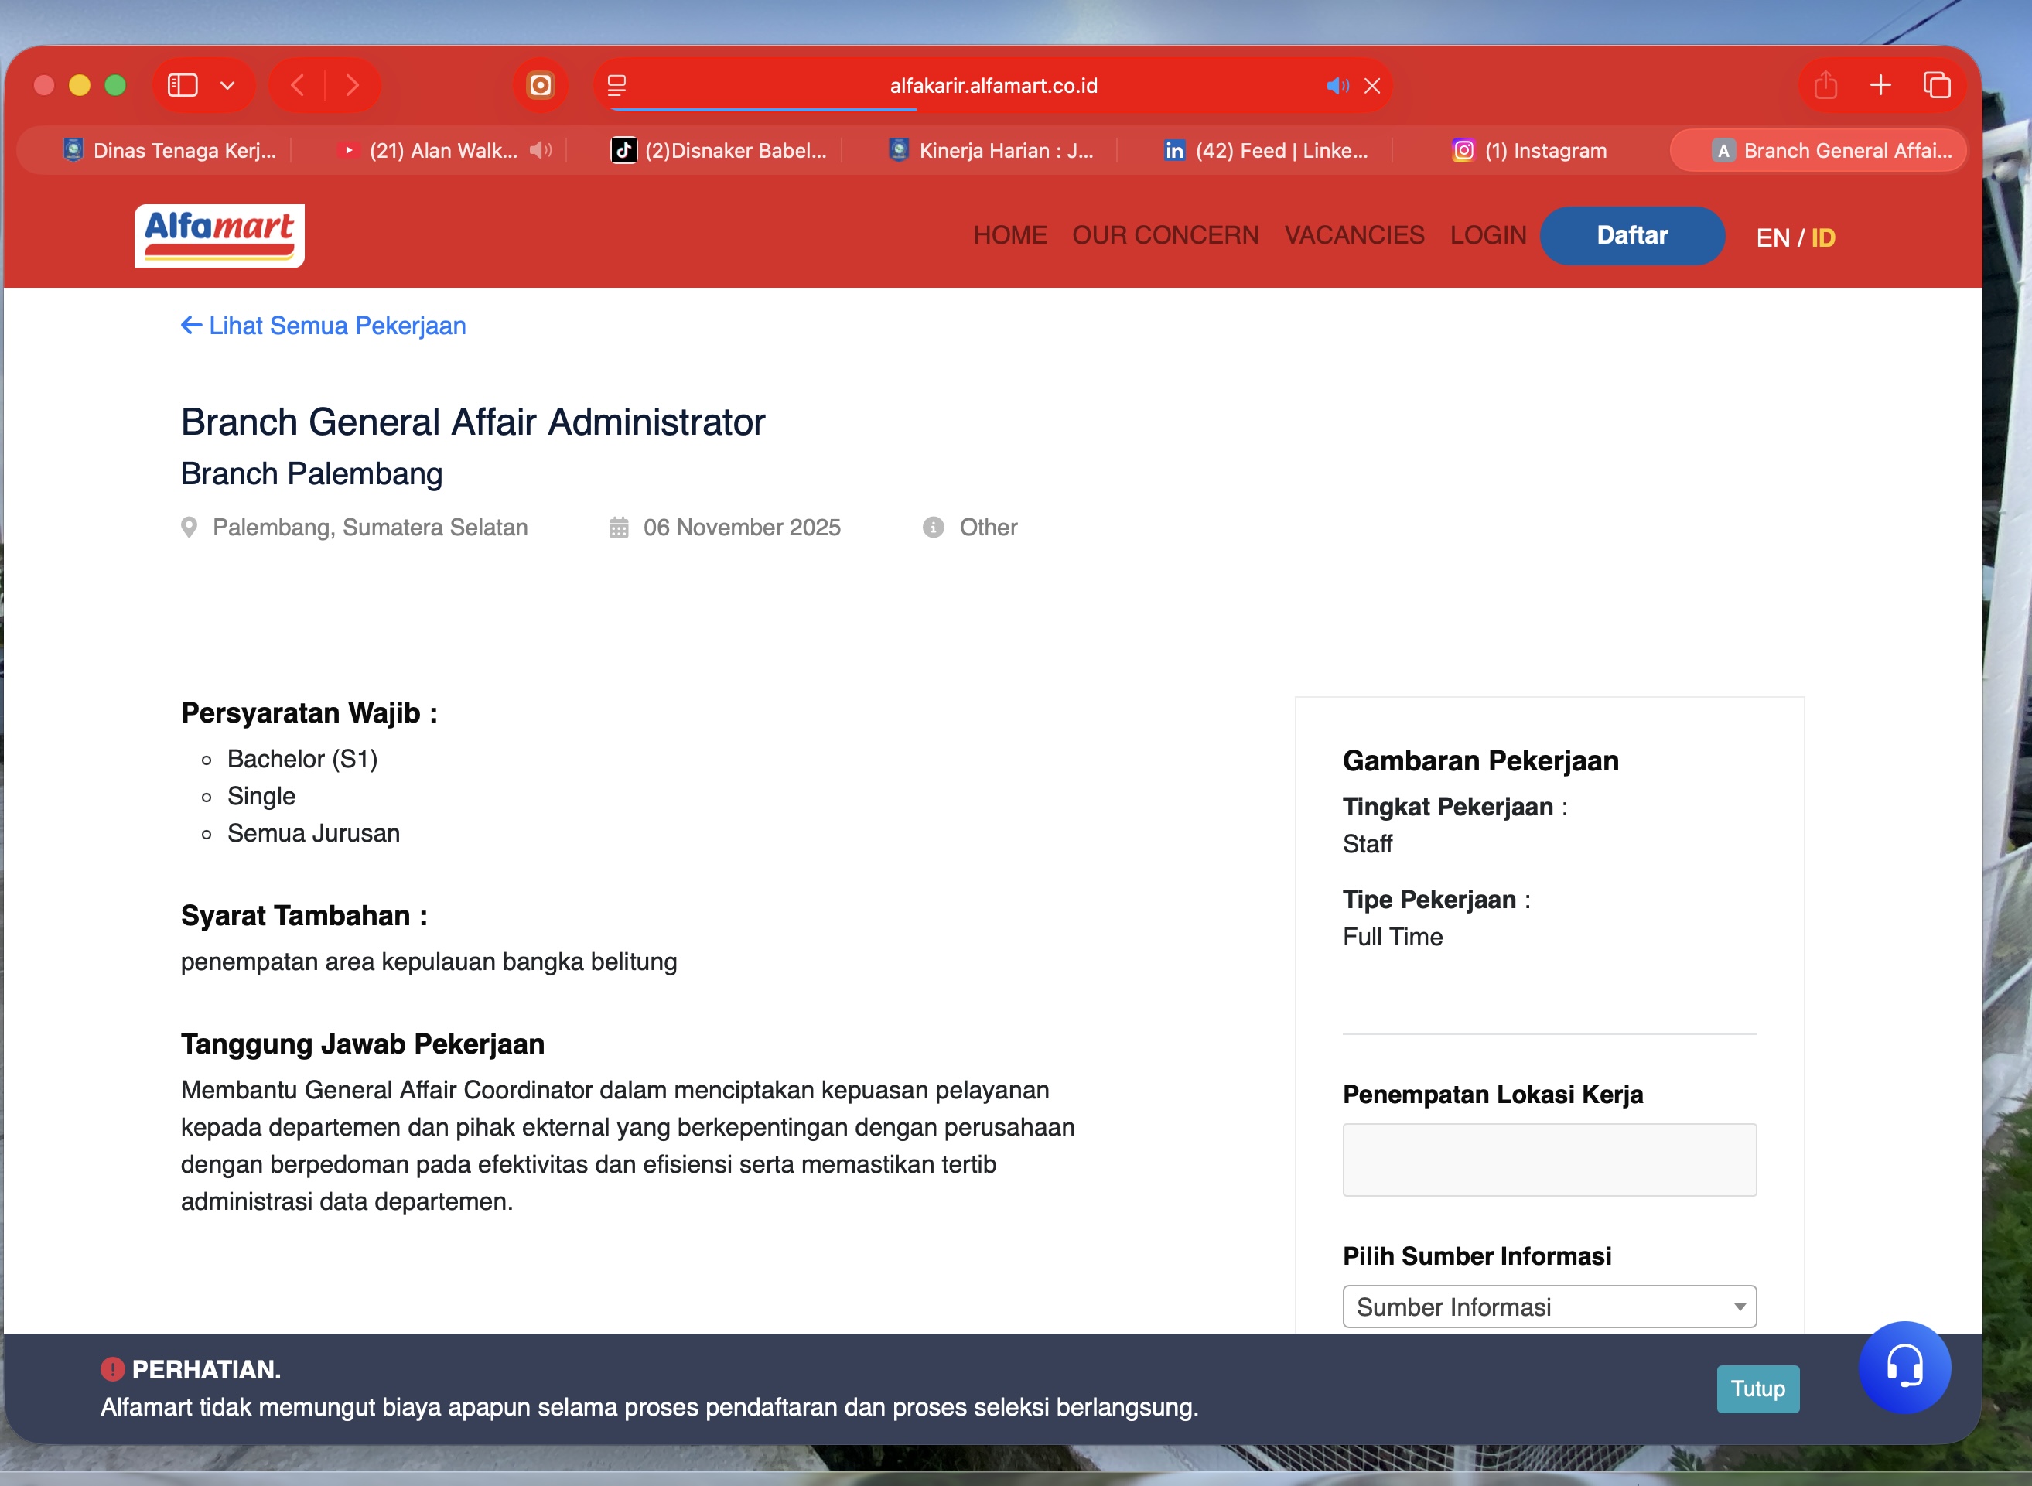Screen dimensions: 2032x1486
Task: Mute audio via the address bar speaker icon
Action: (1337, 85)
